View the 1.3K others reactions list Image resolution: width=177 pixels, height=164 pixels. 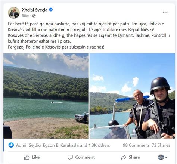coord(99,145)
